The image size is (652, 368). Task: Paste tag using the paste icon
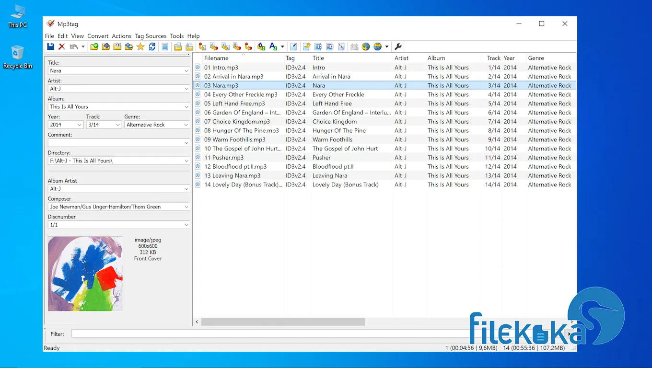(189, 46)
